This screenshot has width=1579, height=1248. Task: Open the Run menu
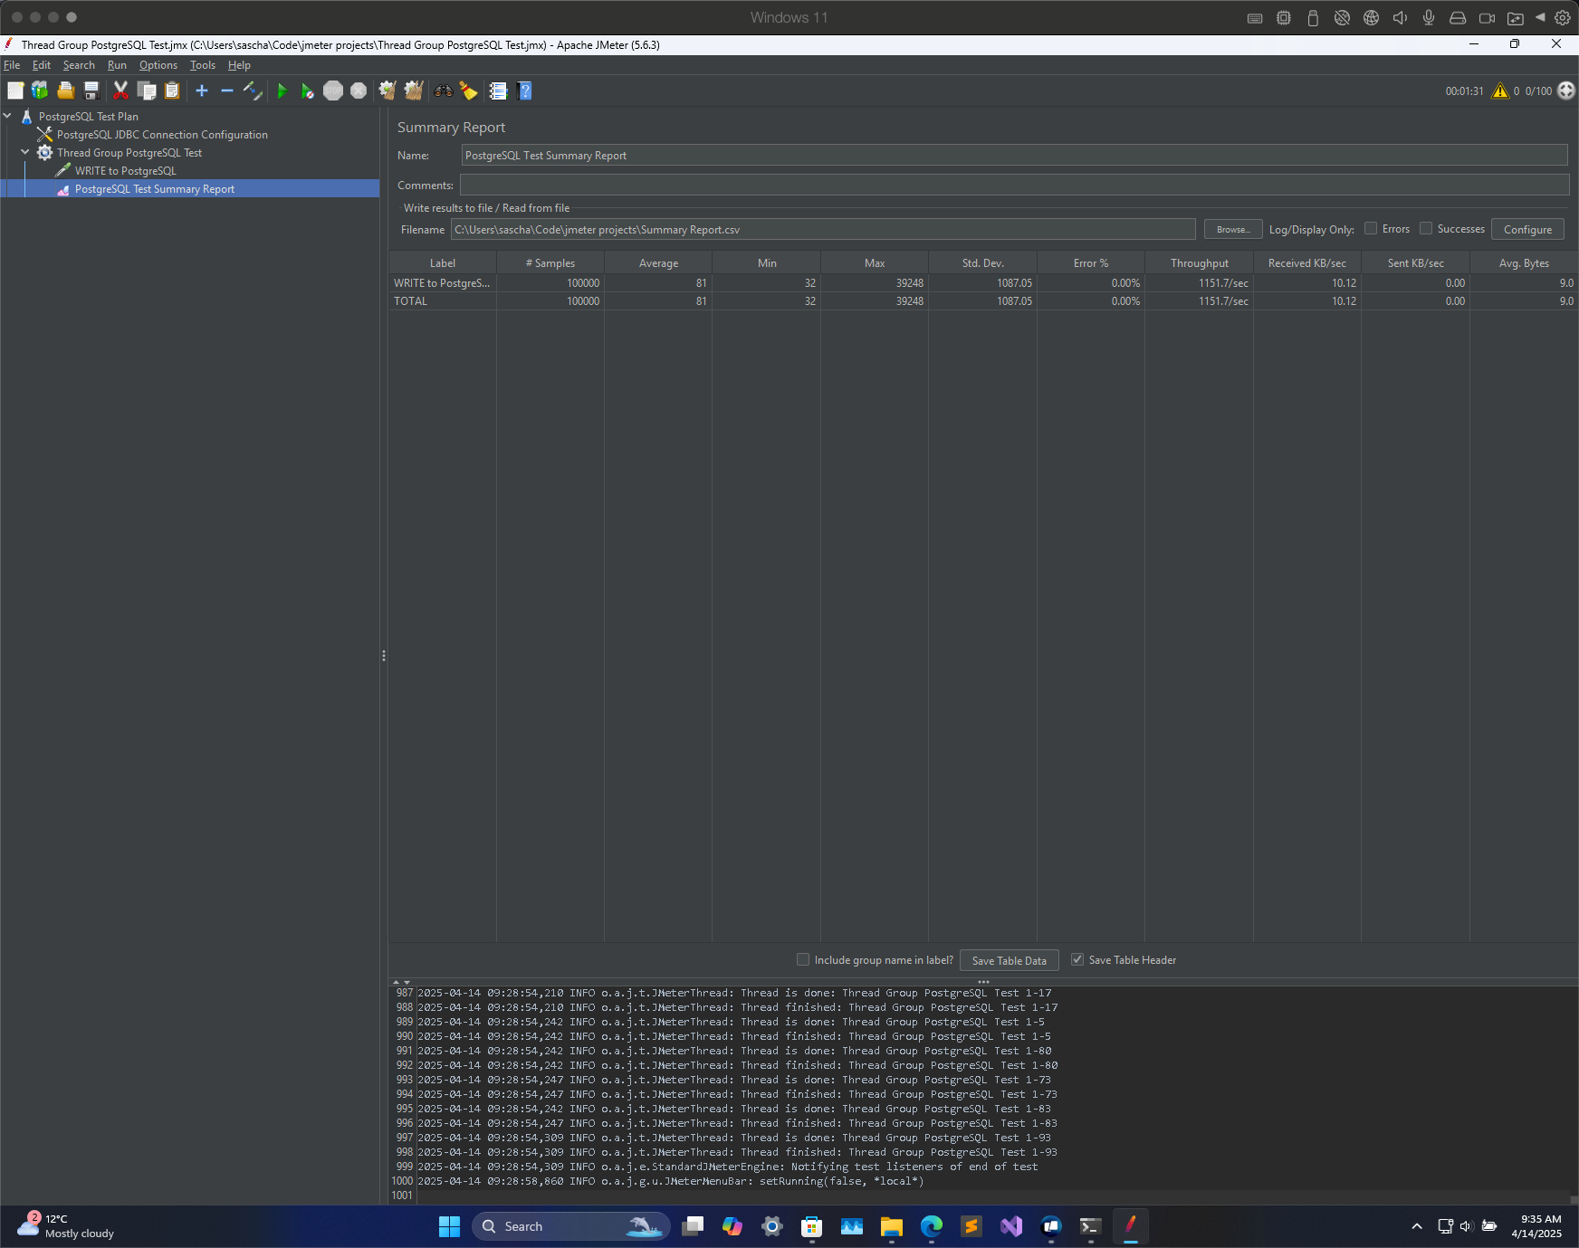click(117, 65)
